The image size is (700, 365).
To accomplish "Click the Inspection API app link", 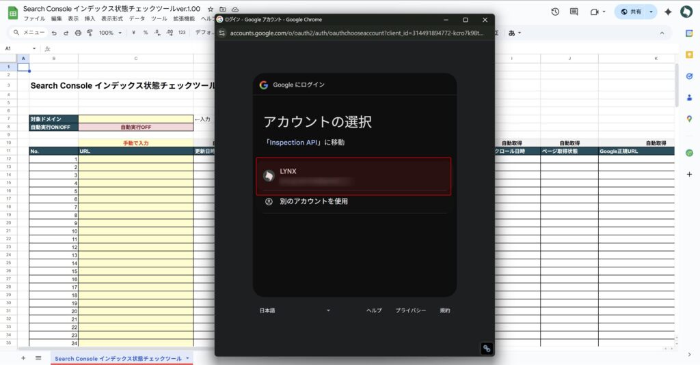I will 294,143.
